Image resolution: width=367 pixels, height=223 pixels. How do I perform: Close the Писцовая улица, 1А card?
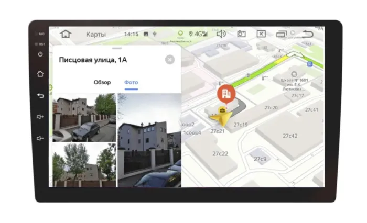[x=170, y=60]
